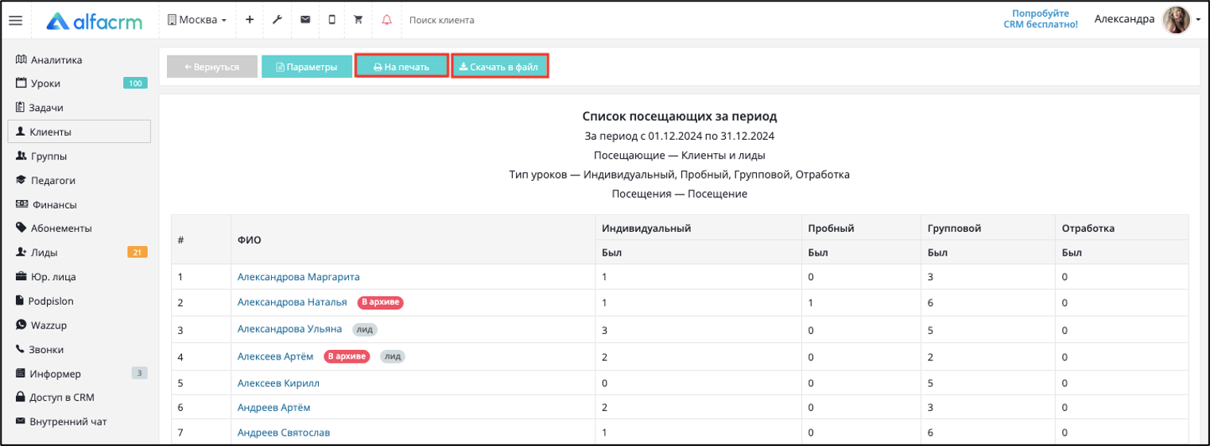Open client Андреев Артём
Screen dimensions: 1210x446
(273, 407)
